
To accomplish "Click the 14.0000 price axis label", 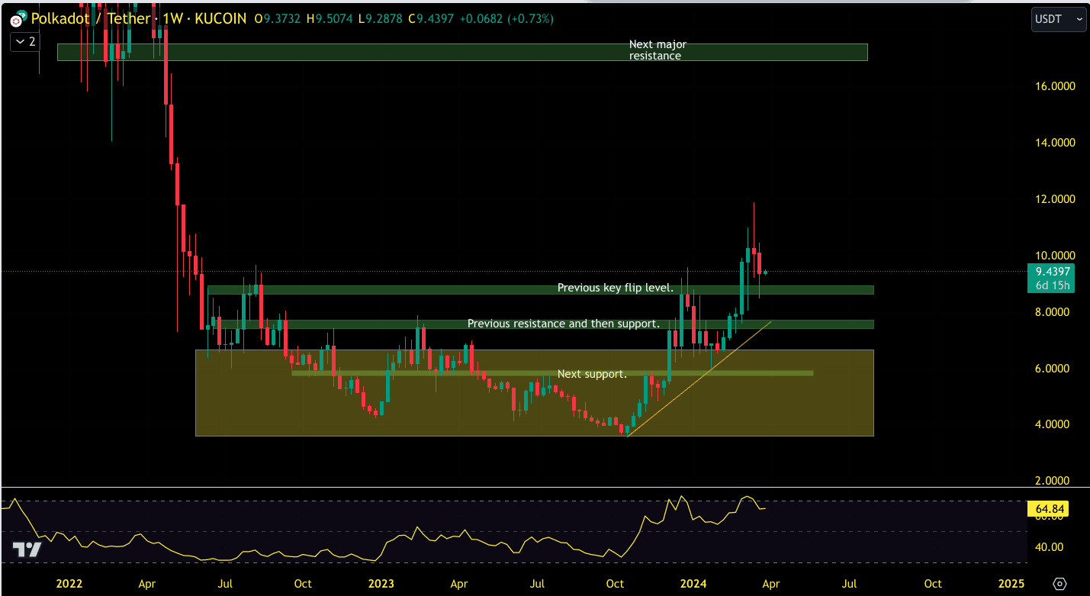I will [1055, 143].
